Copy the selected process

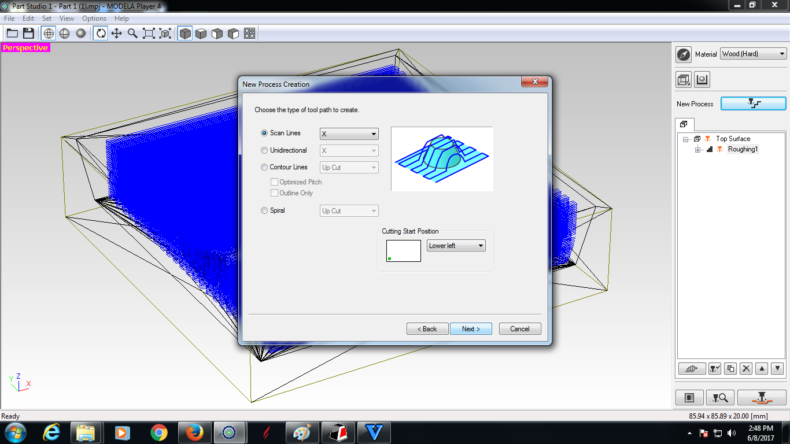pyautogui.click(x=730, y=368)
